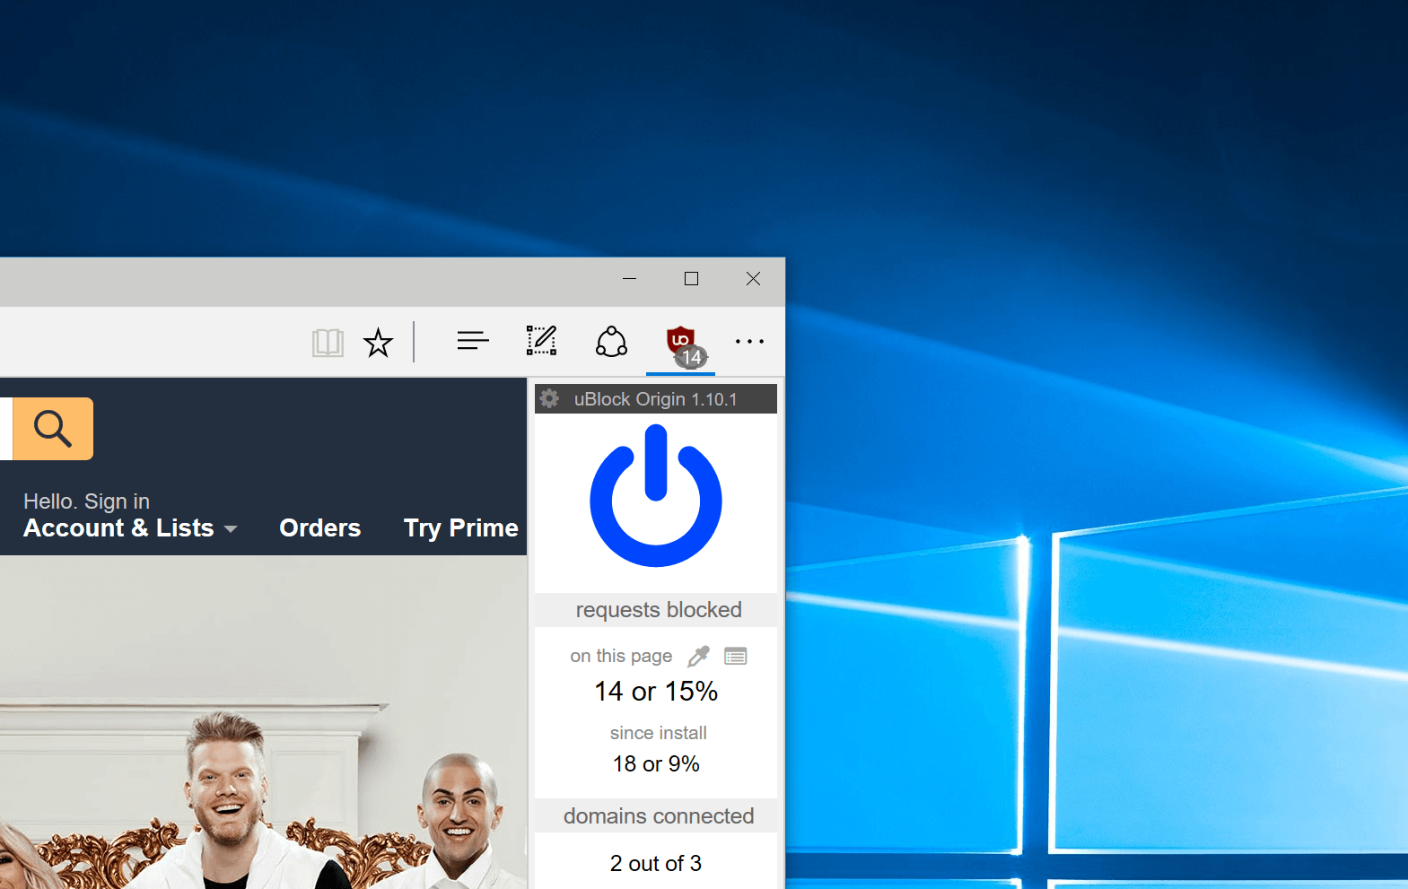
Task: Open Edge reading view book icon
Action: tap(328, 342)
